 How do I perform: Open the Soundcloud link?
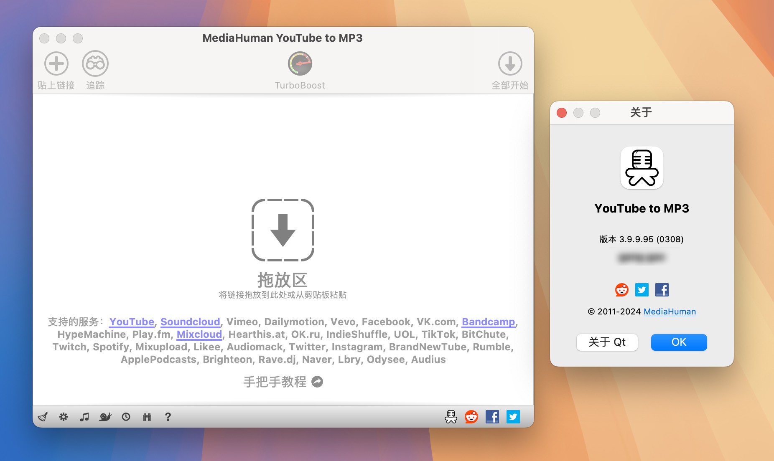(x=190, y=322)
